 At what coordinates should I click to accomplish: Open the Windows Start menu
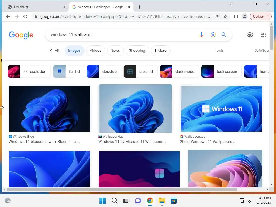tap(102, 201)
